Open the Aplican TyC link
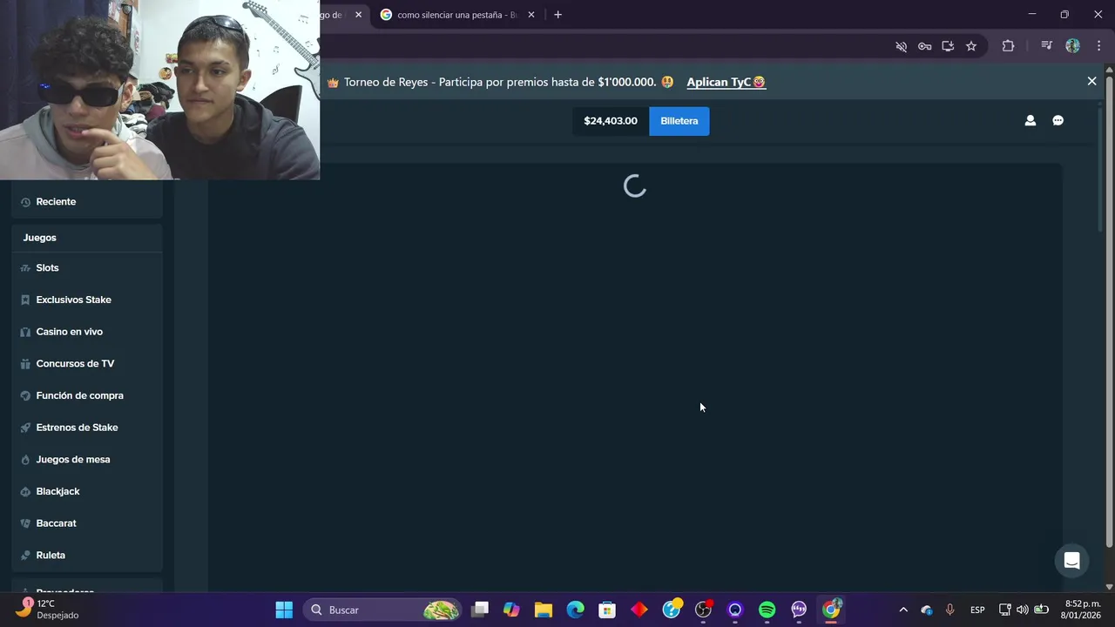Screen dimensions: 1115x627 (726, 82)
